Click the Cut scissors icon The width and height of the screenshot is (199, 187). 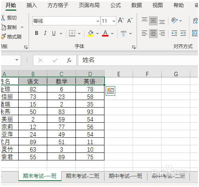3,17
